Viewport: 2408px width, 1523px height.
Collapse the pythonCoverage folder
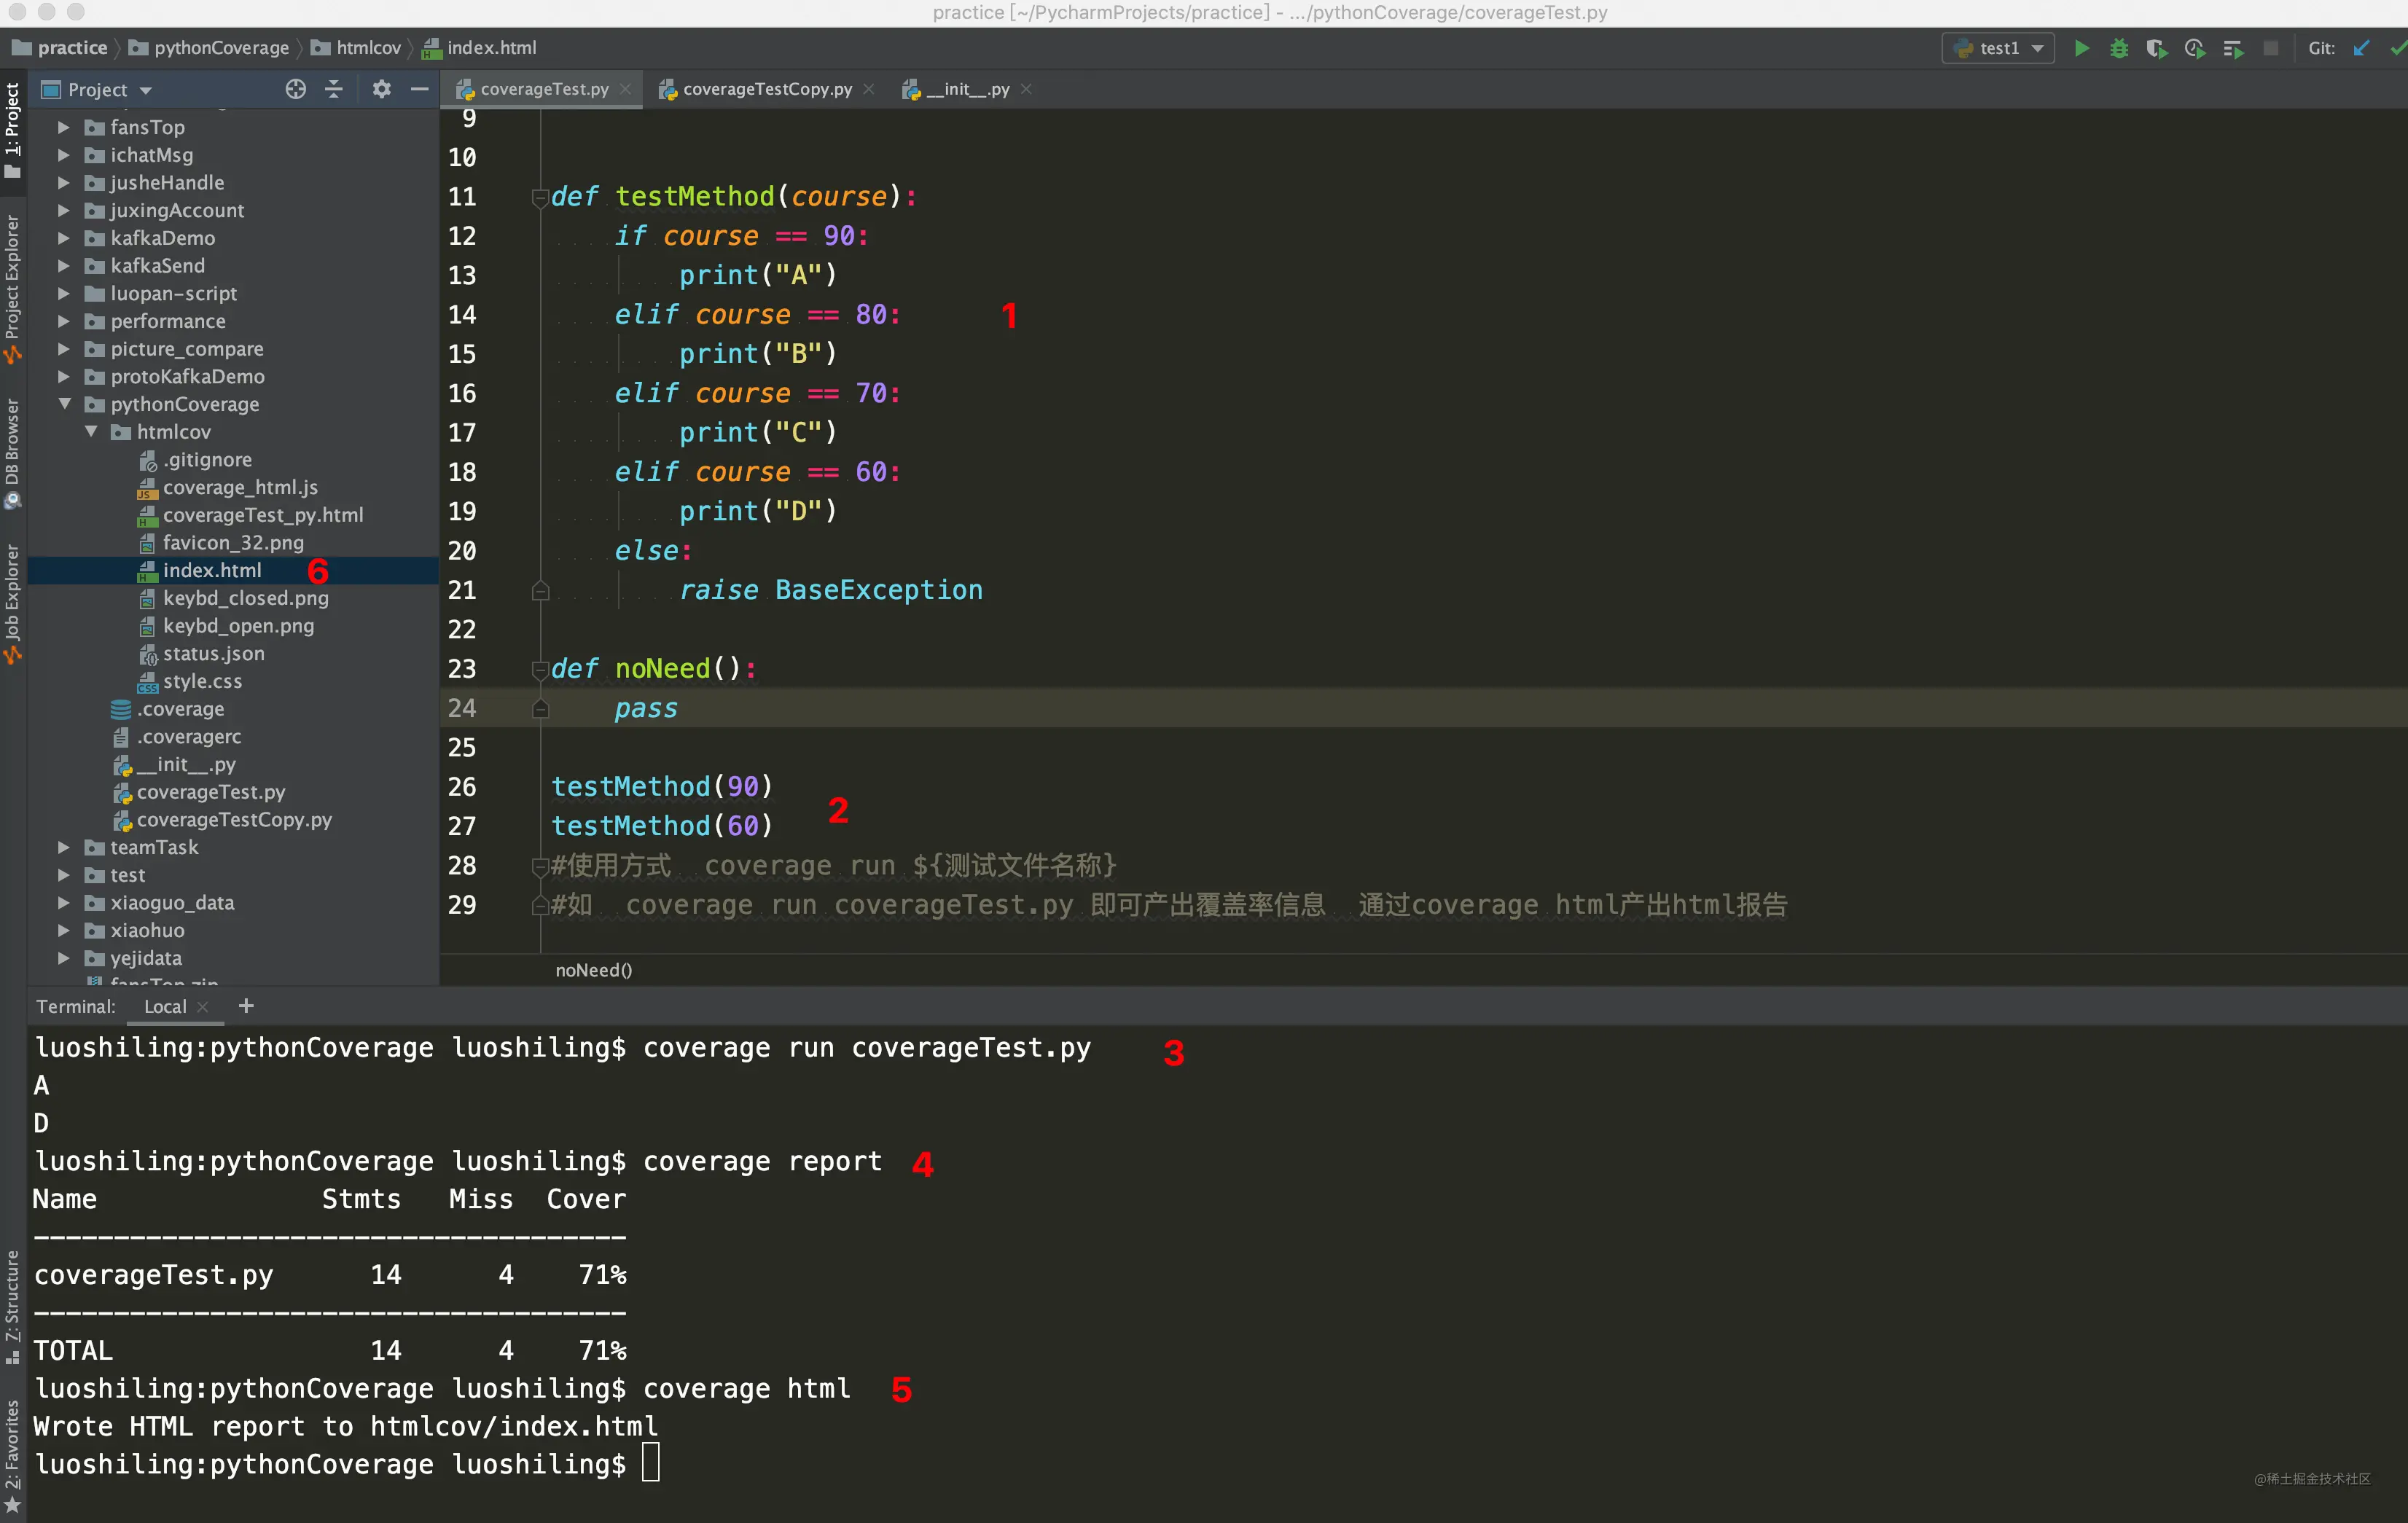(x=64, y=404)
